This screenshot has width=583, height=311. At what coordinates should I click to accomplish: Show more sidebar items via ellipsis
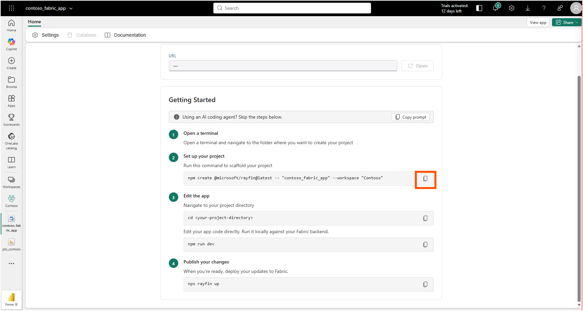(x=11, y=263)
